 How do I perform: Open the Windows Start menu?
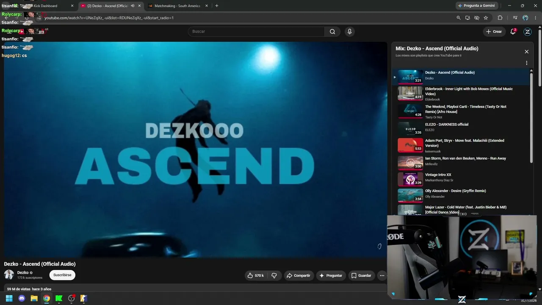pos(9,298)
